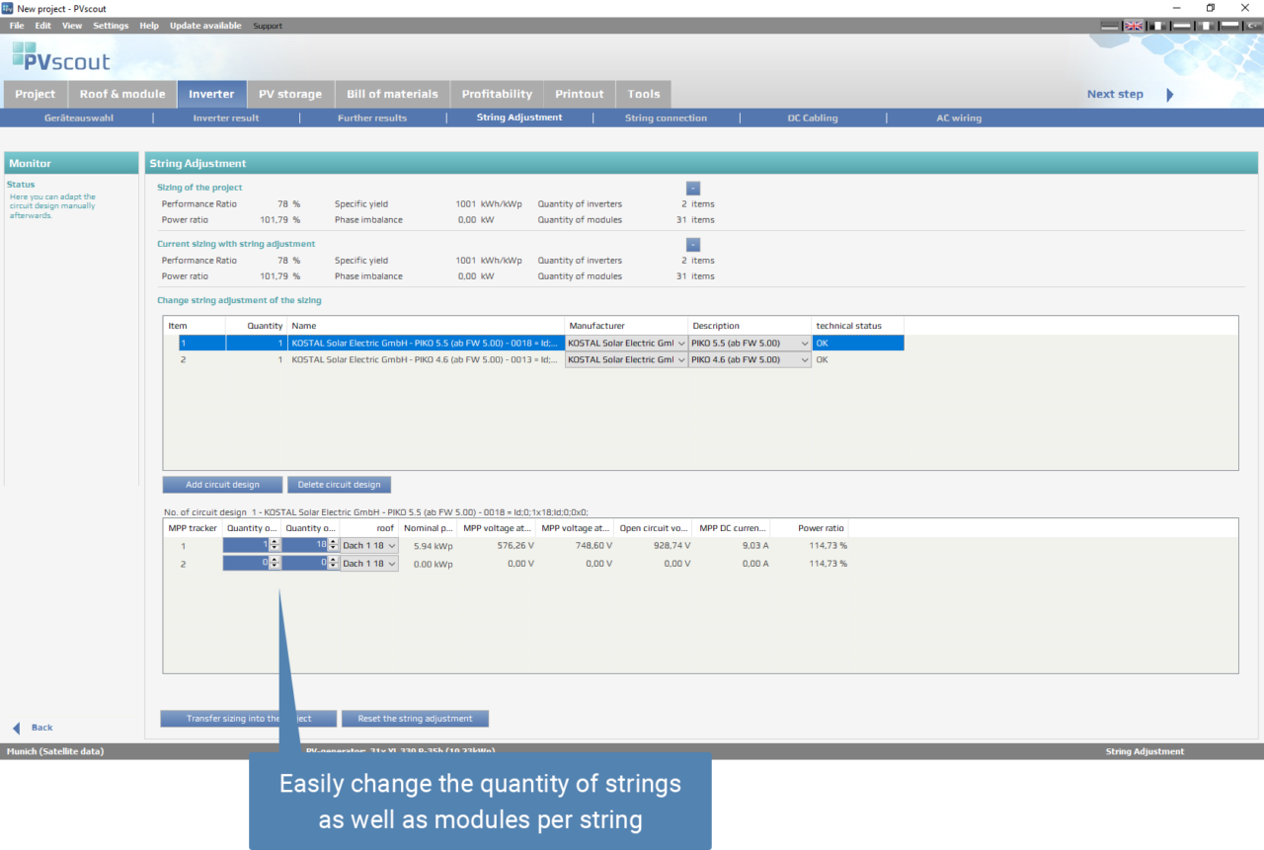Select the Turkish flag language icon

pyautogui.click(x=1252, y=26)
